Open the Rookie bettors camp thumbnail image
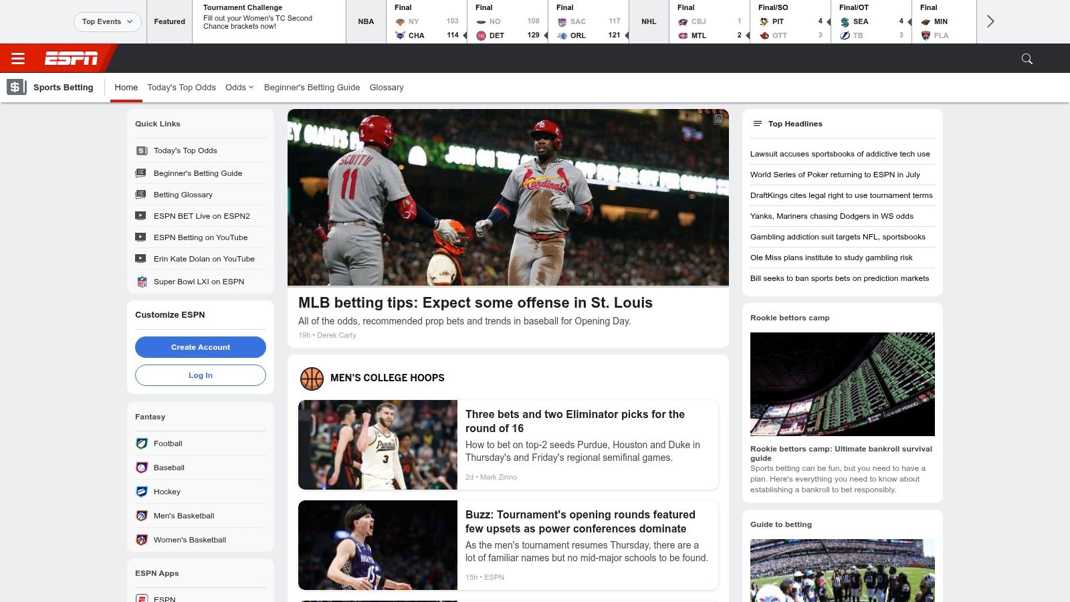The height and width of the screenshot is (602, 1070). pyautogui.click(x=842, y=384)
